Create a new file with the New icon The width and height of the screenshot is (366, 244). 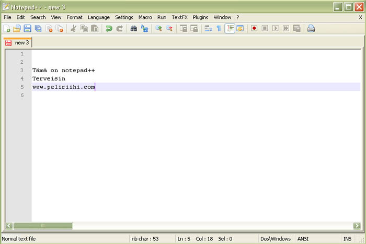coord(7,28)
